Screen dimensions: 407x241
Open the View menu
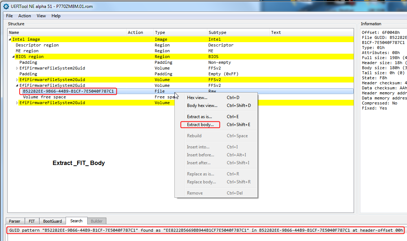pyautogui.click(x=41, y=16)
